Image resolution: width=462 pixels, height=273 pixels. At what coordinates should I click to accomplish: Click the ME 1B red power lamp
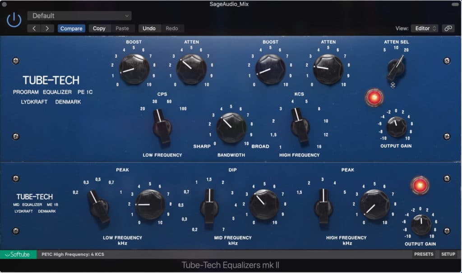click(x=420, y=185)
